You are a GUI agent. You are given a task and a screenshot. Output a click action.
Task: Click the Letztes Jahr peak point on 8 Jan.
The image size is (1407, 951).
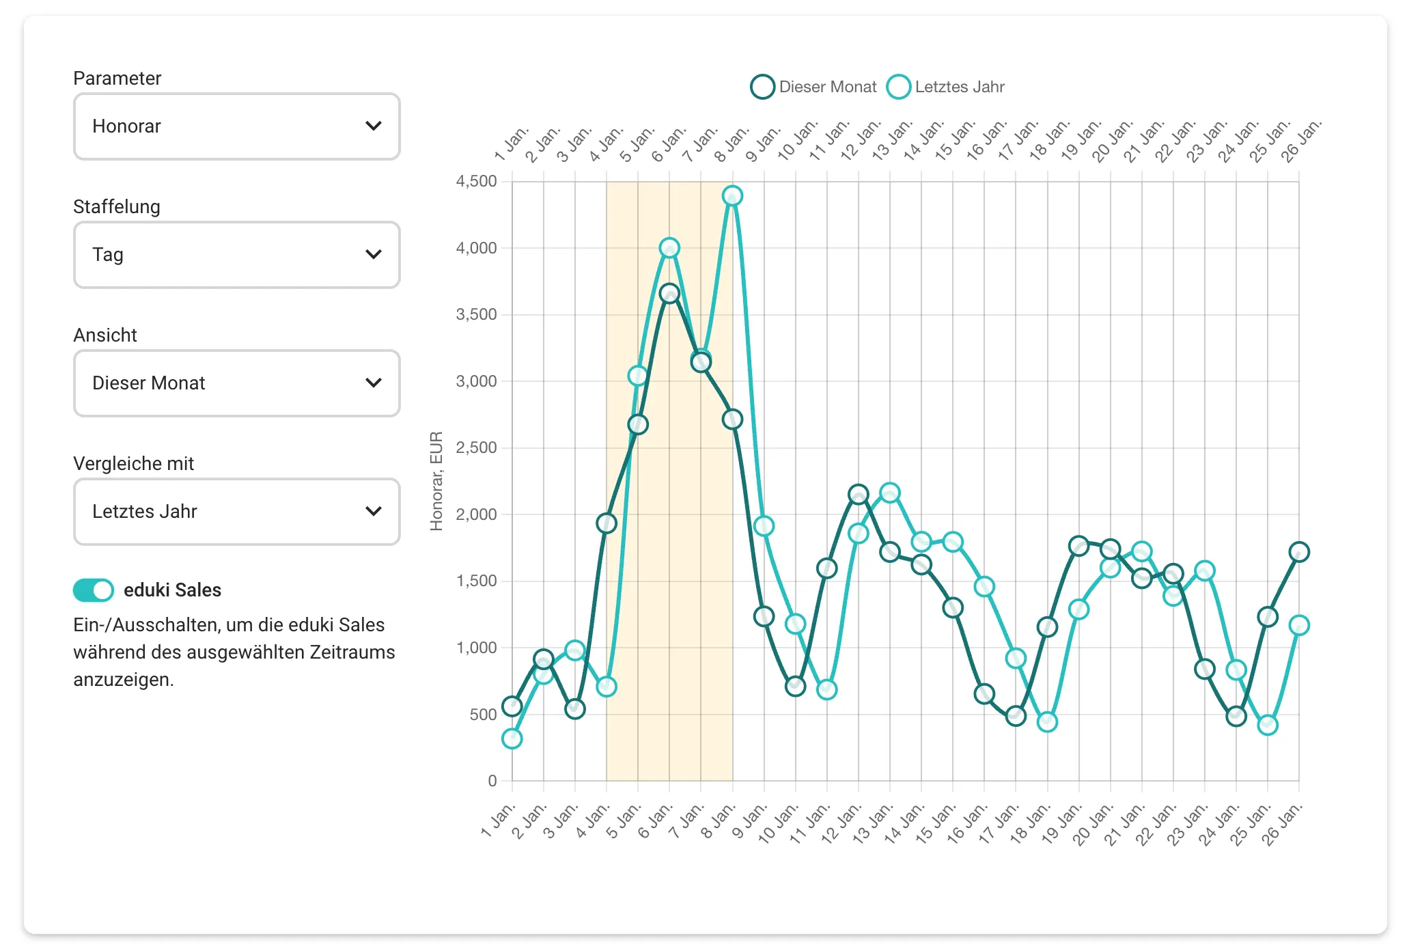732,196
